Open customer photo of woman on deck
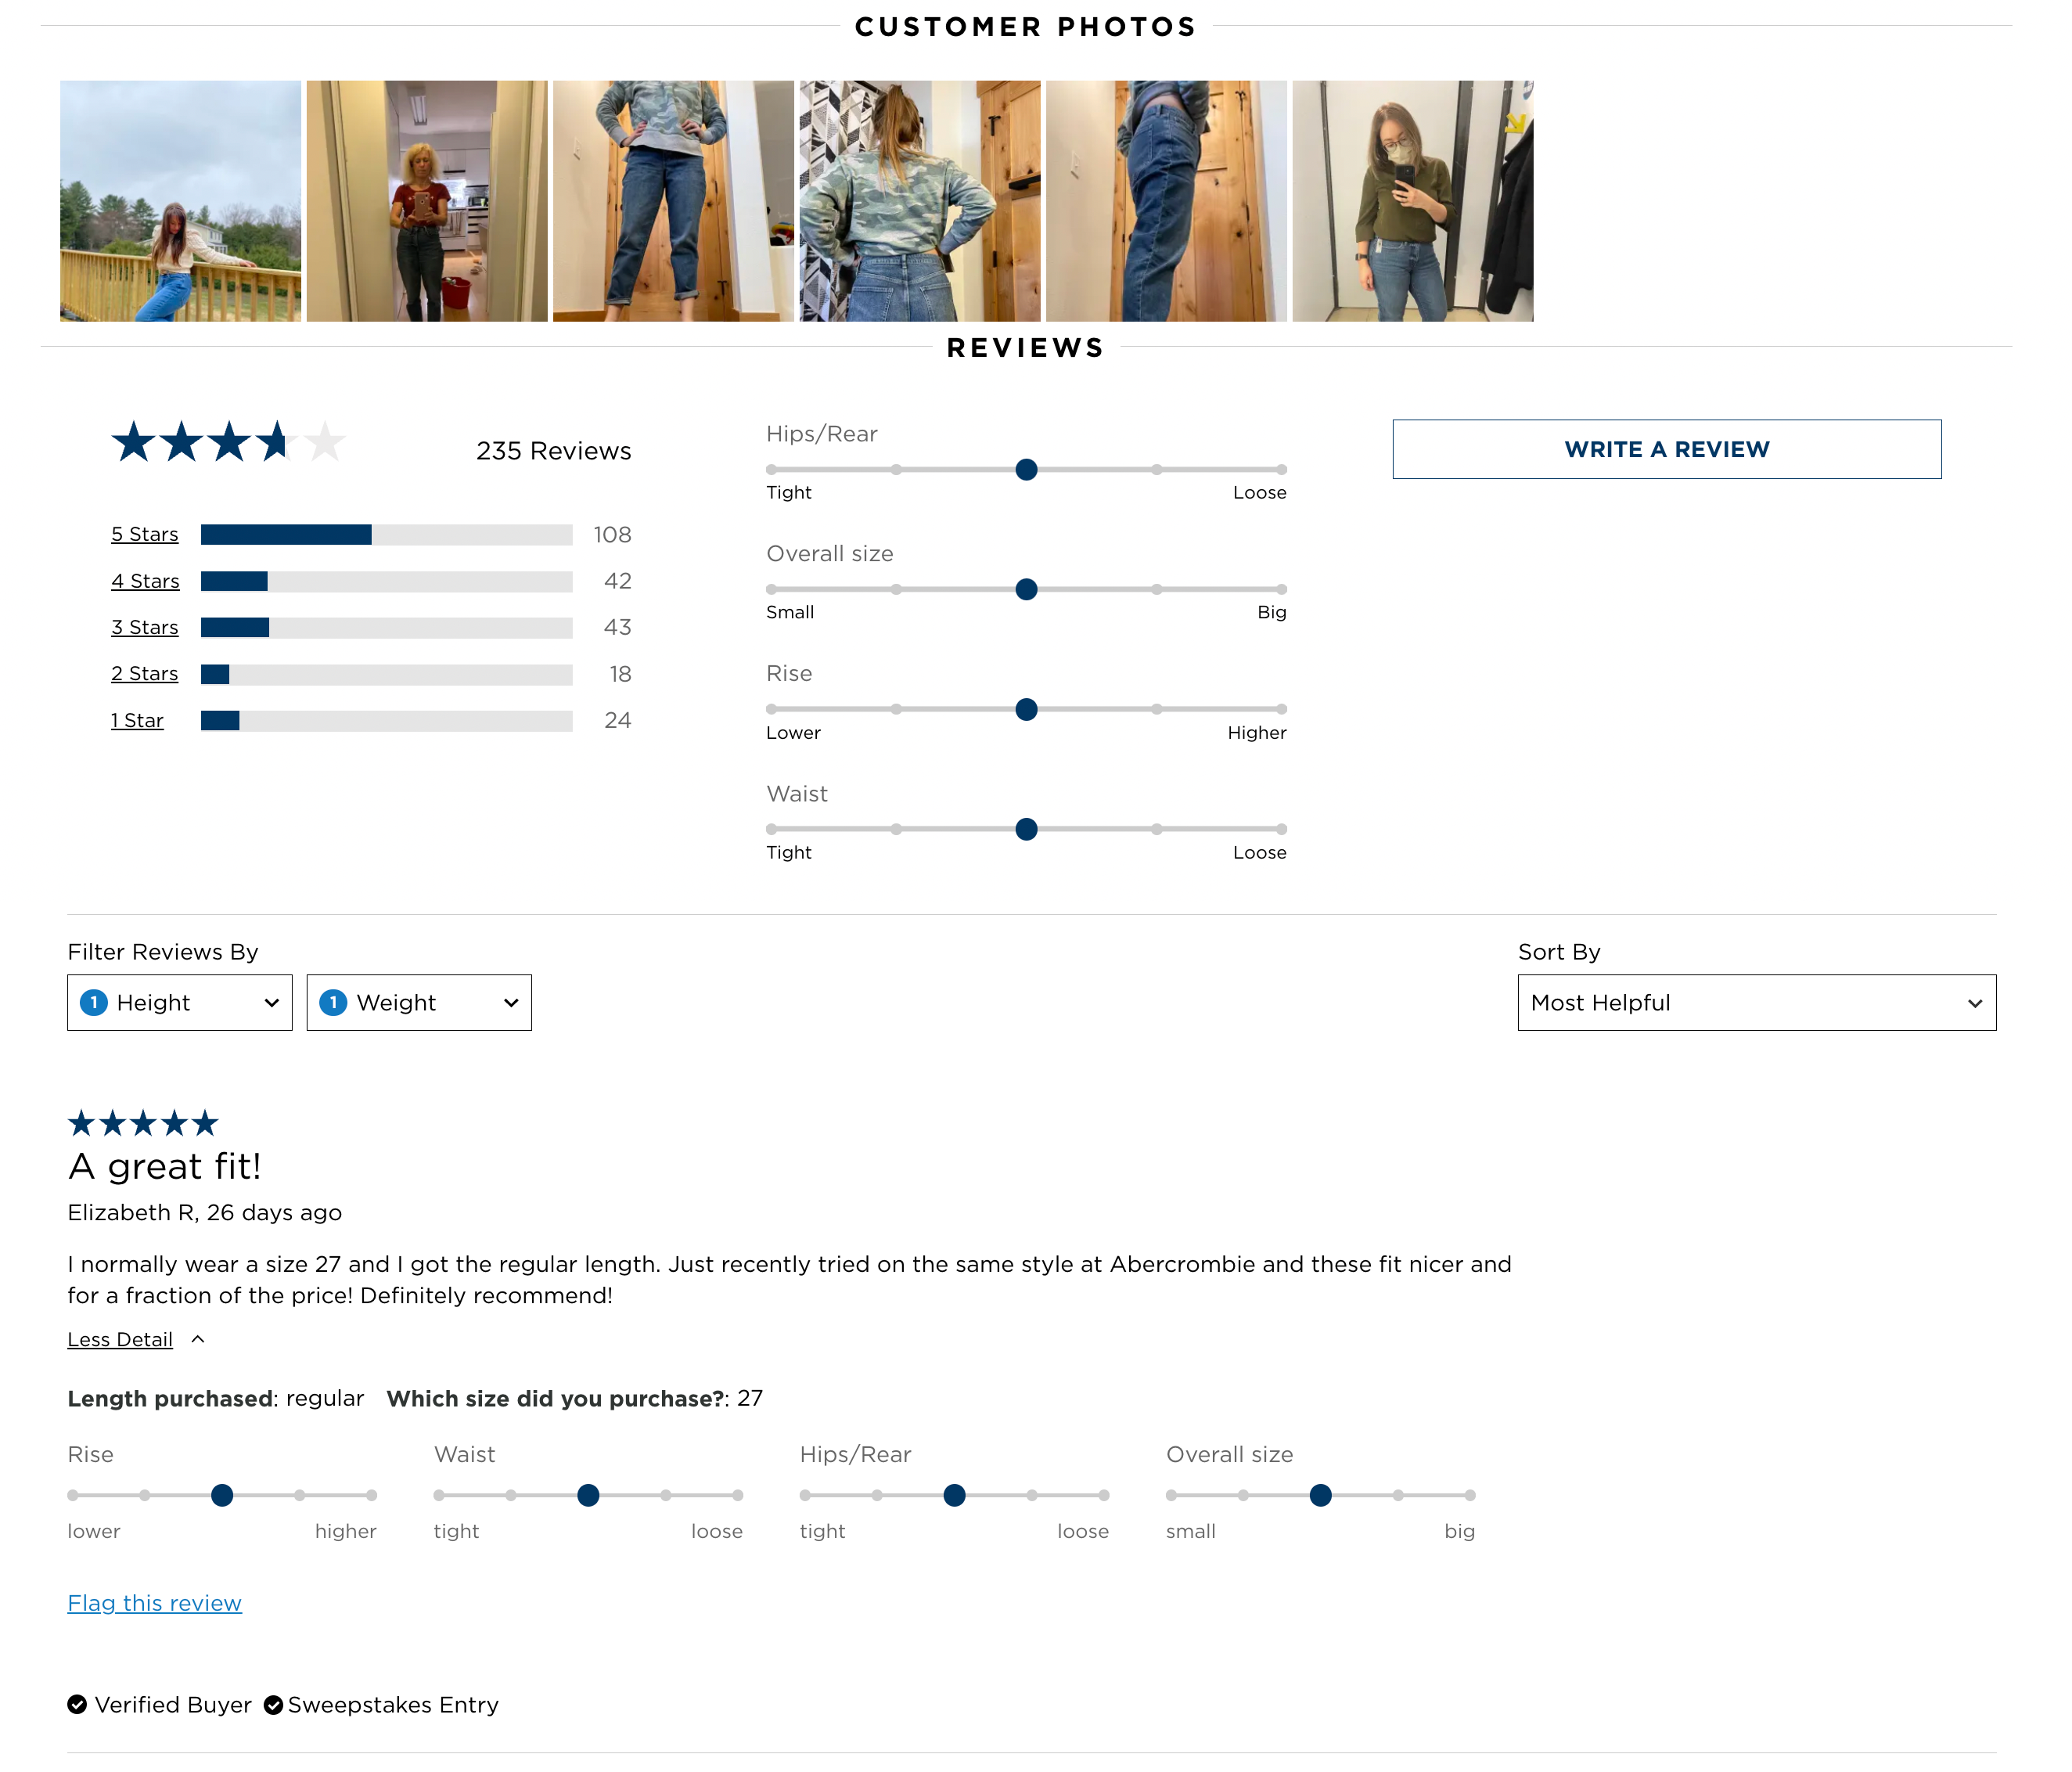This screenshot has width=2072, height=1772. 180,201
